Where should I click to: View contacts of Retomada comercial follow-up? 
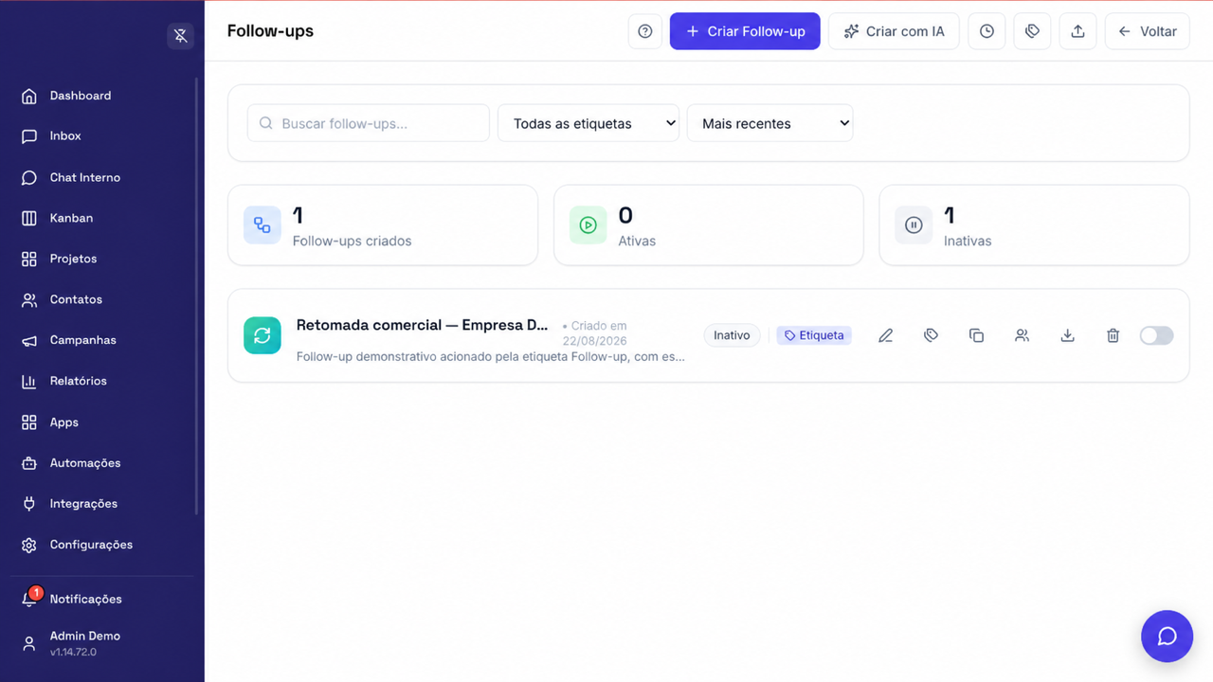point(1022,335)
